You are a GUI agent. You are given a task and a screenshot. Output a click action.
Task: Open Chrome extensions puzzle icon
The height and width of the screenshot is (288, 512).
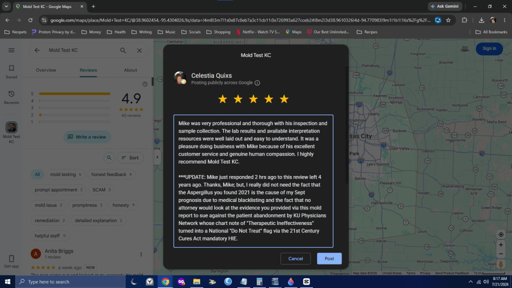(464, 20)
